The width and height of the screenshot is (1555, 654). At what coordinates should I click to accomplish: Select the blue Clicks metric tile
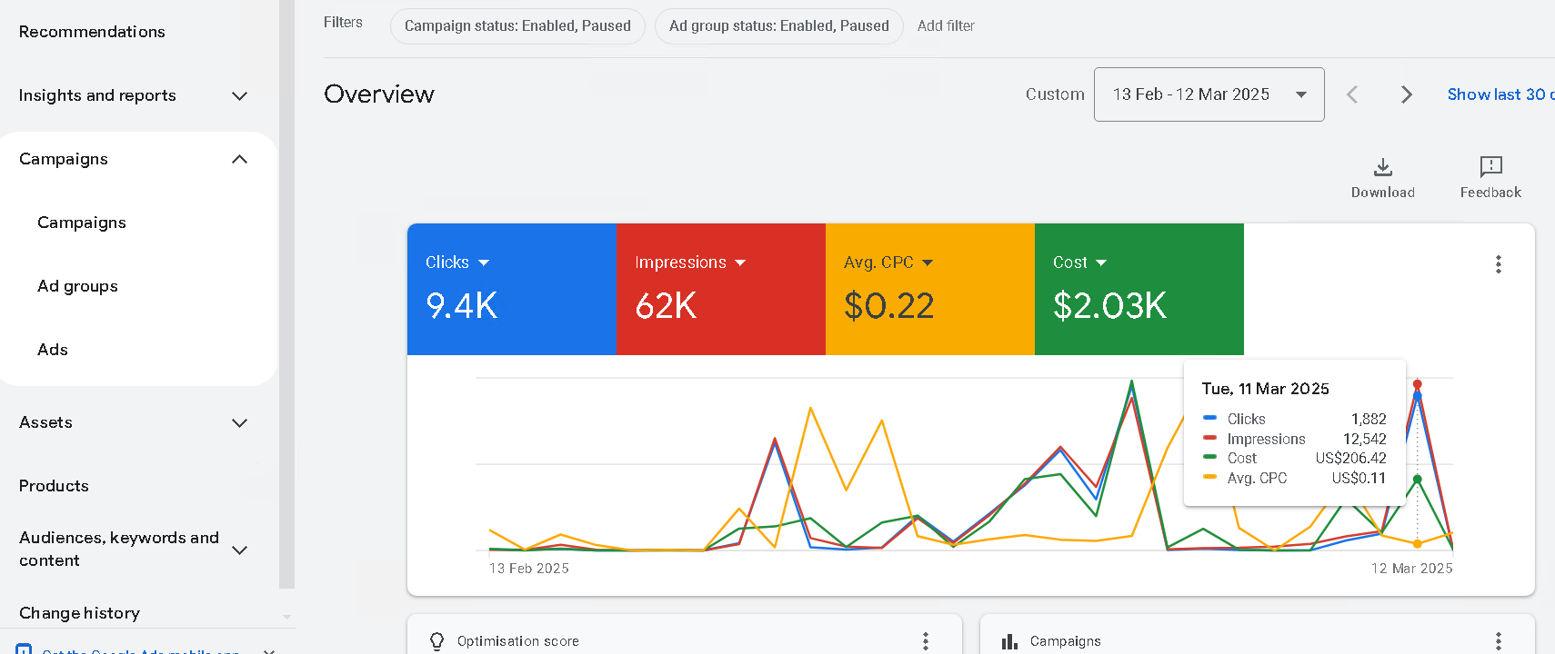512,289
